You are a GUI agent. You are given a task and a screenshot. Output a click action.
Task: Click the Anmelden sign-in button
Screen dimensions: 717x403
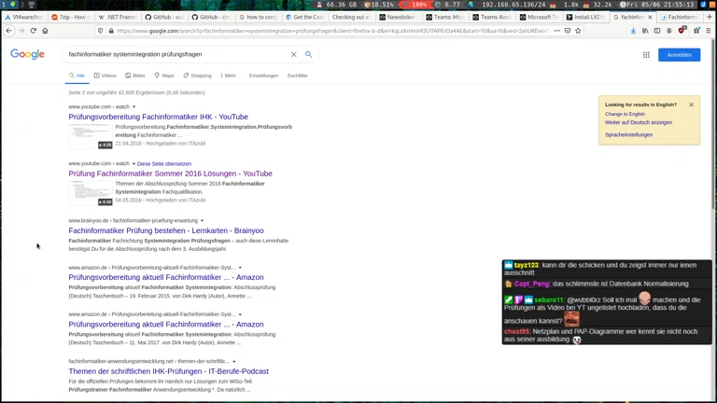pyautogui.click(x=679, y=55)
